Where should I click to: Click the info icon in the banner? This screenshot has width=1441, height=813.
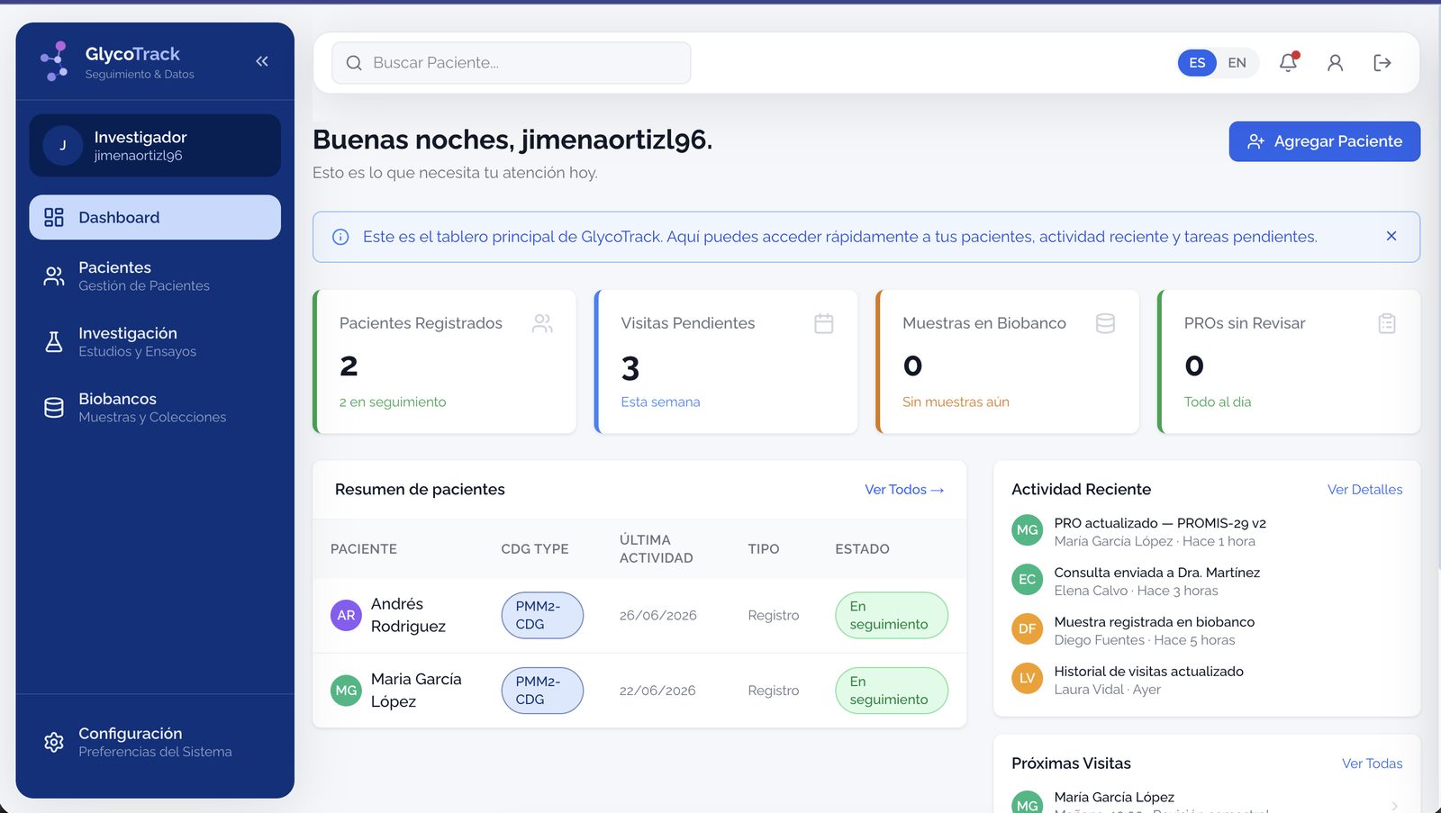pos(340,237)
